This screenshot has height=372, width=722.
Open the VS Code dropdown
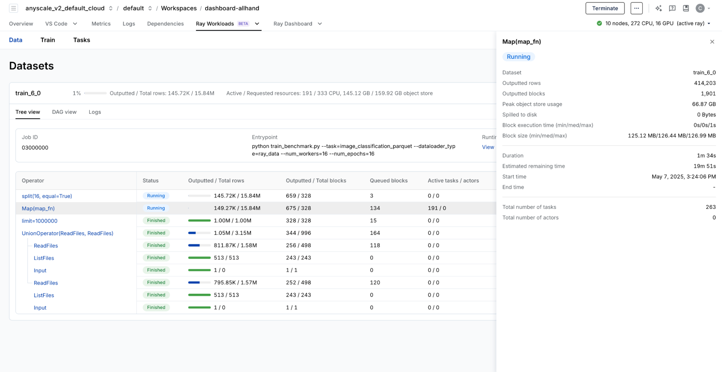coord(75,24)
